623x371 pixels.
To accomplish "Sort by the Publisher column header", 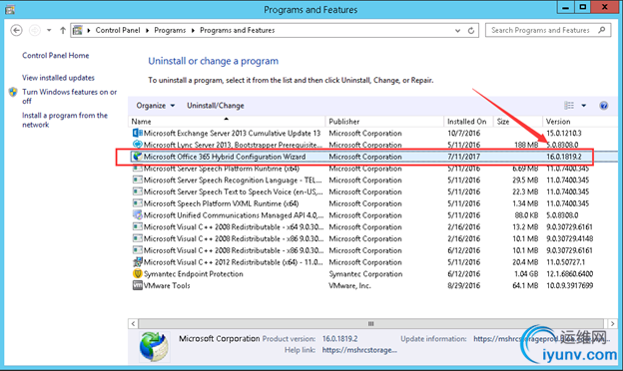I will point(384,122).
